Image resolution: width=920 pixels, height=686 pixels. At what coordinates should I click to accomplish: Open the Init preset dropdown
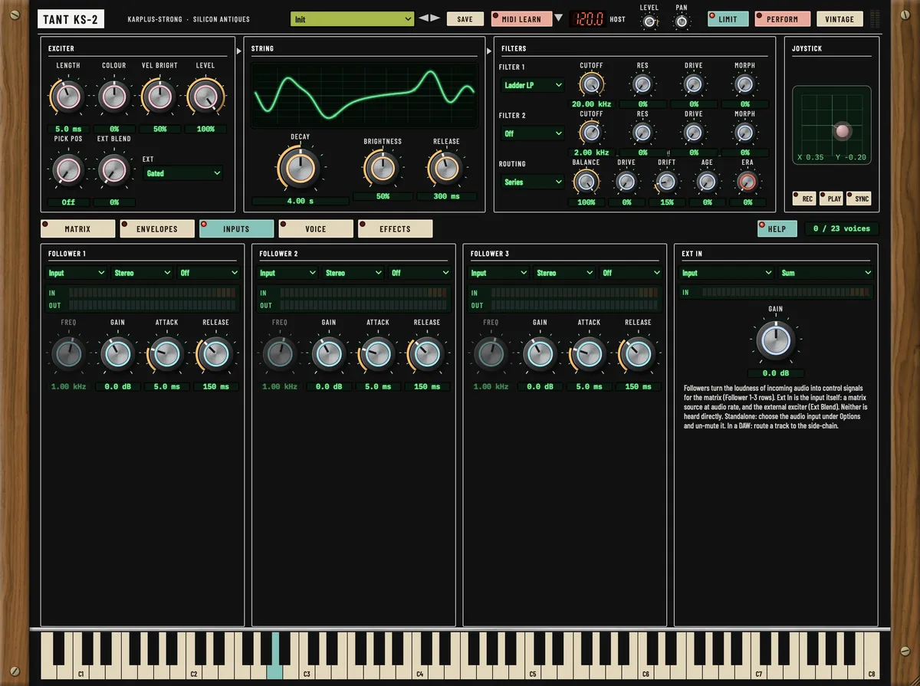point(352,18)
